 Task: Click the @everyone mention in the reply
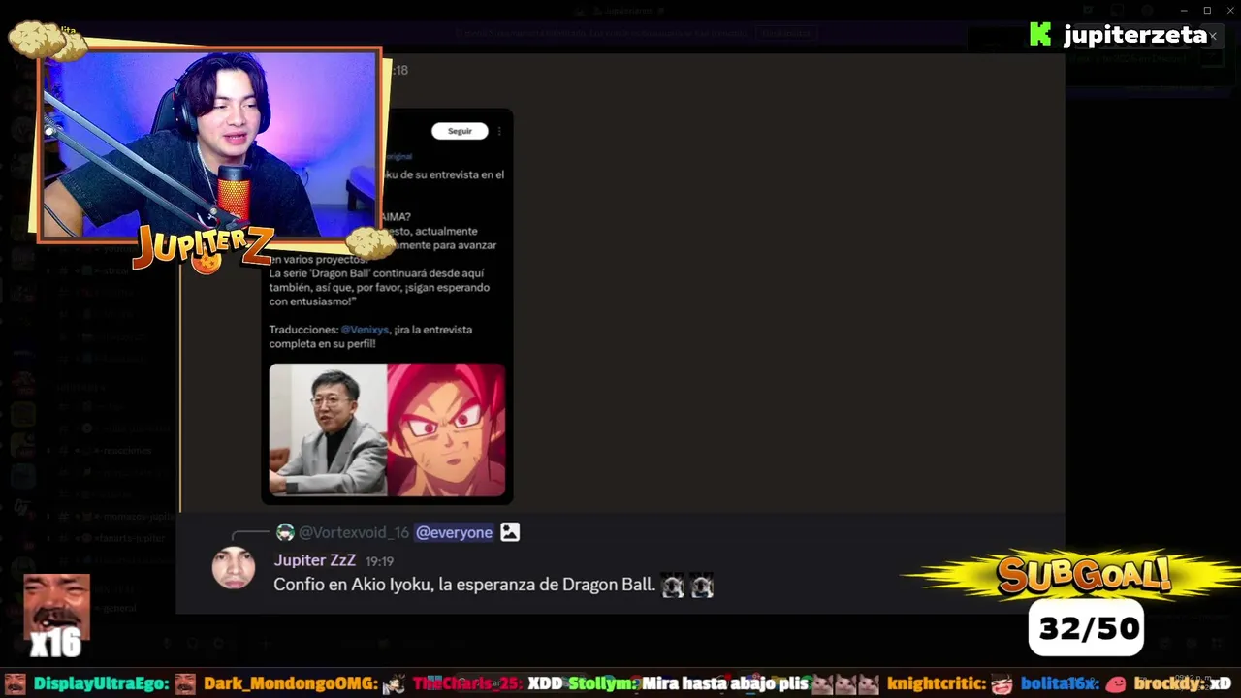[x=454, y=532]
